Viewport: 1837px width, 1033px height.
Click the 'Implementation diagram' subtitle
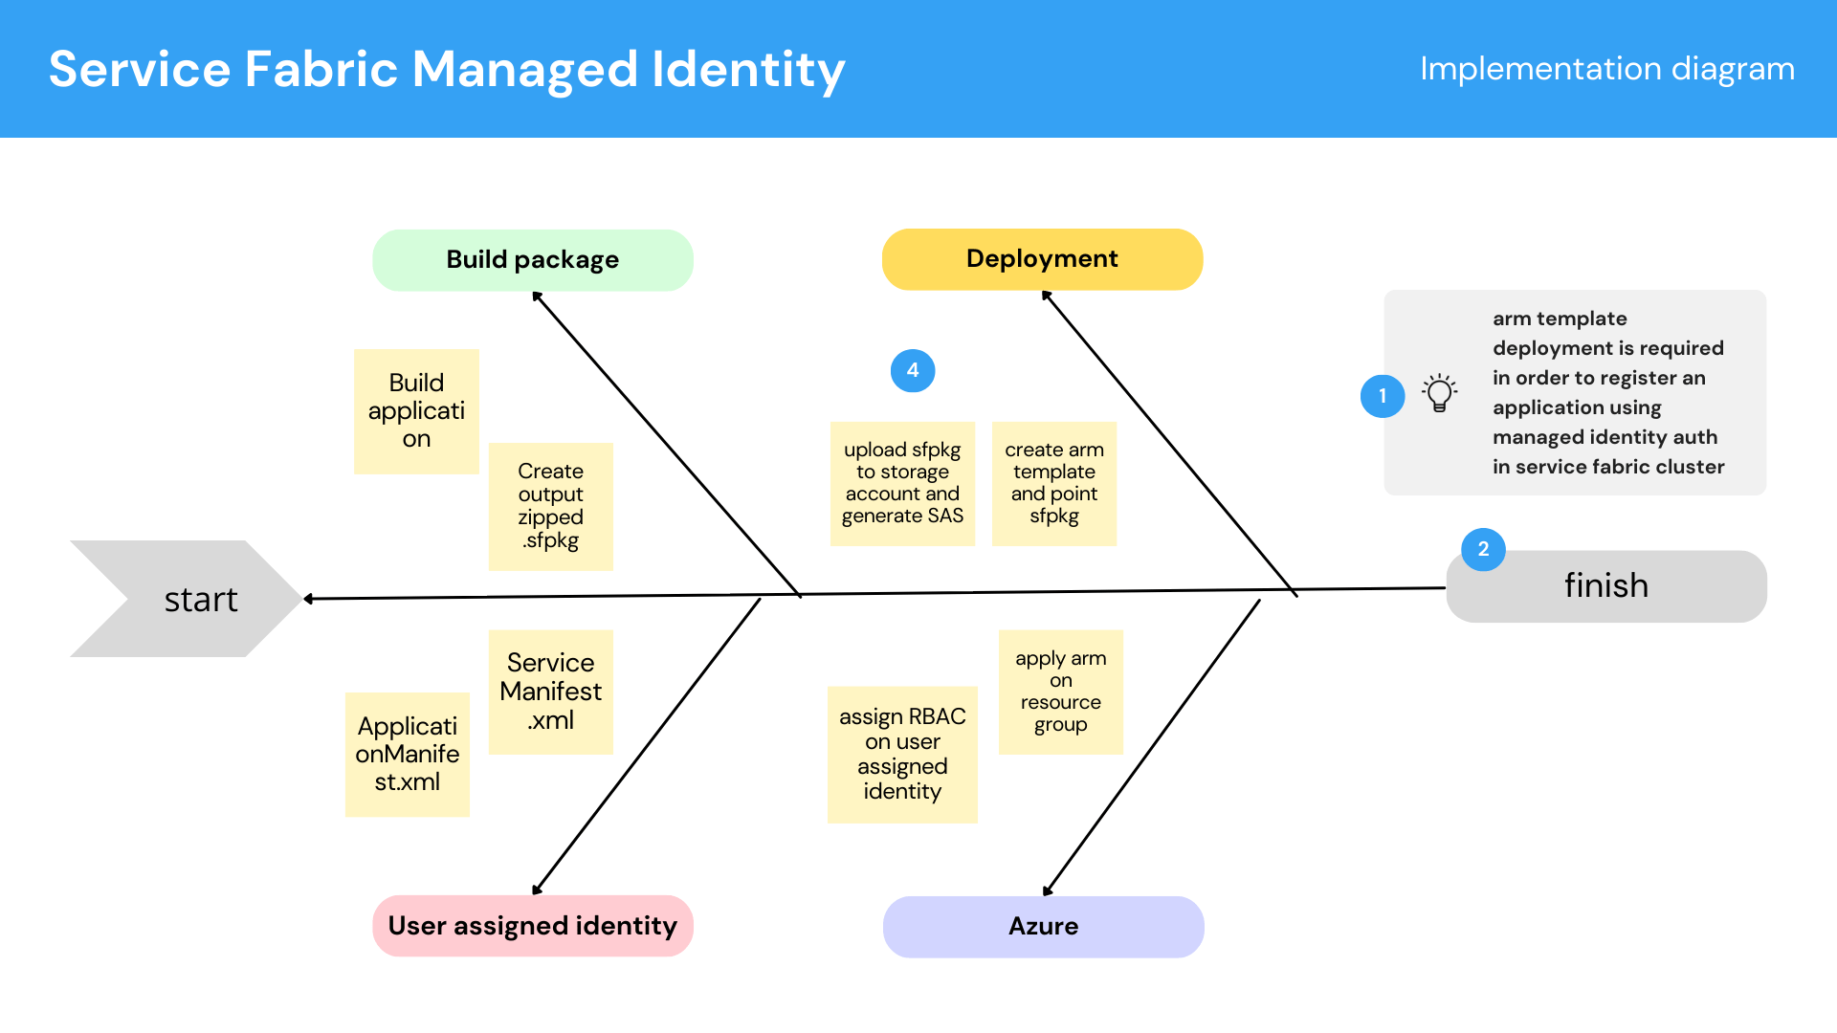click(1607, 69)
